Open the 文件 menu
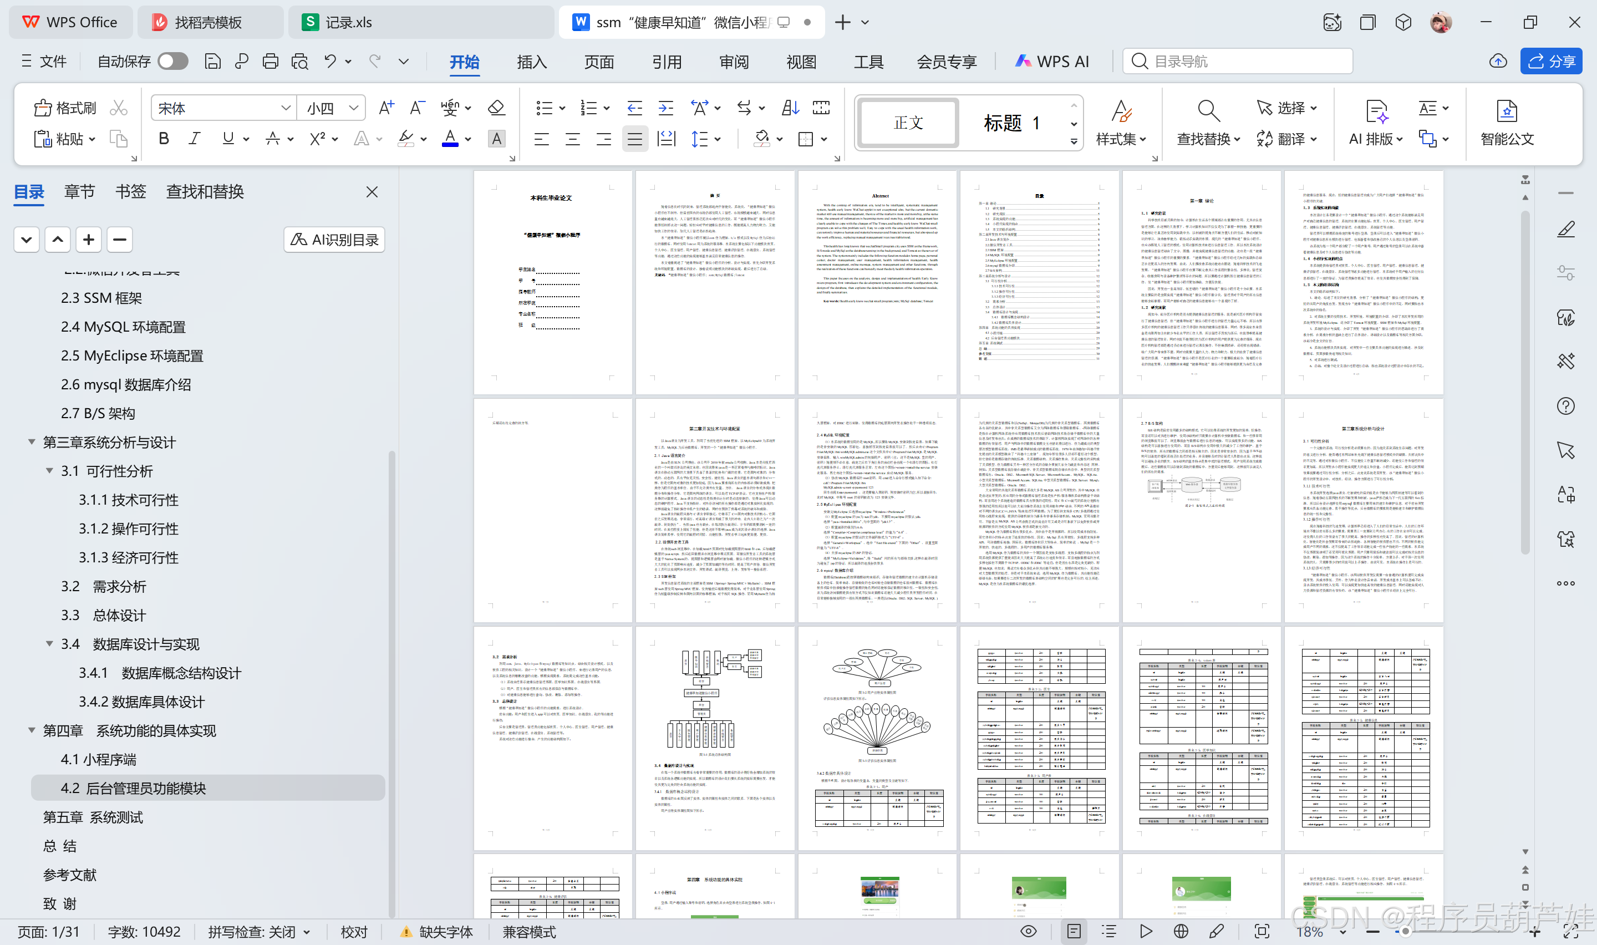Viewport: 1597px width, 945px height. coord(44,61)
